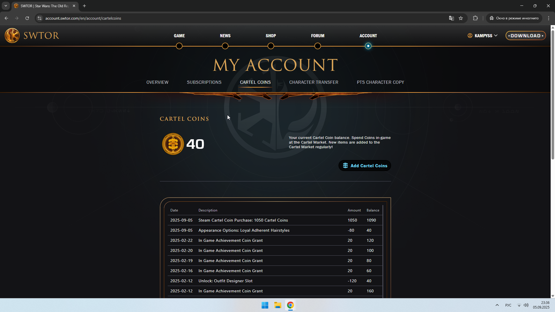Click the FORUM nav circle node
The image size is (555, 312).
[318, 46]
